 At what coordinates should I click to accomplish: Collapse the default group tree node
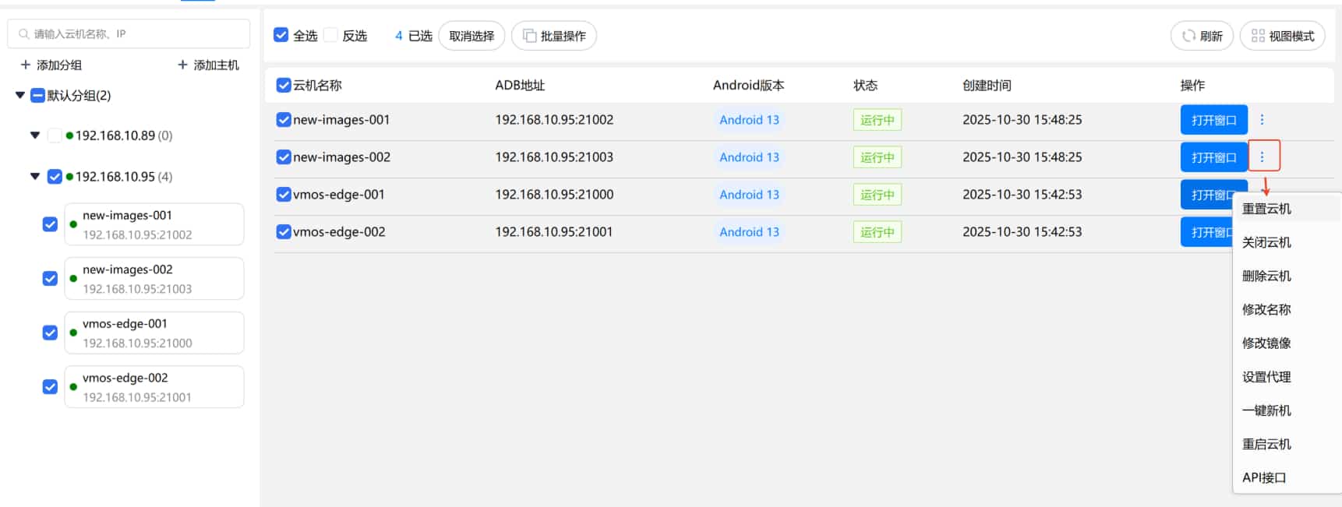[x=20, y=95]
